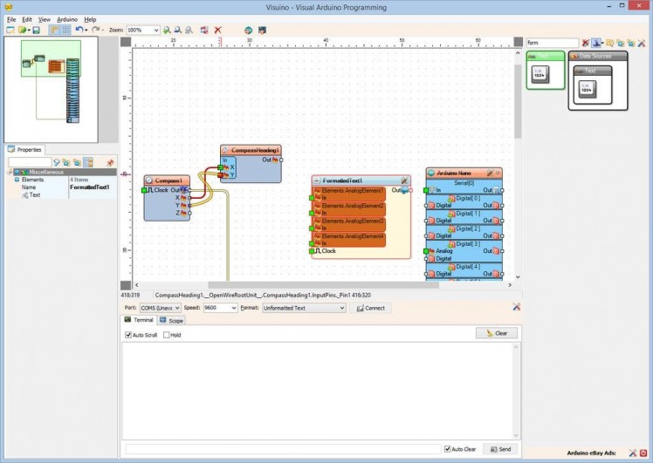
Task: Open the Port dropdown
Action: [x=160, y=308]
